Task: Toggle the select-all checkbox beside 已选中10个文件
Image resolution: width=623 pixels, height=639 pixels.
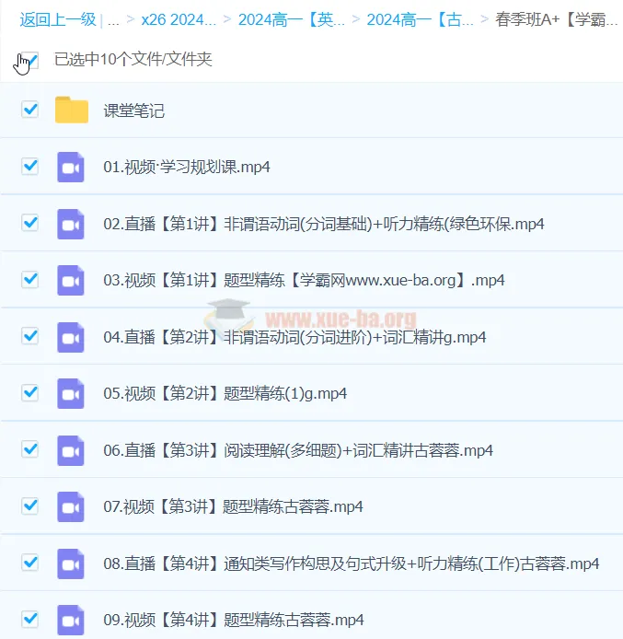Action: (x=29, y=61)
